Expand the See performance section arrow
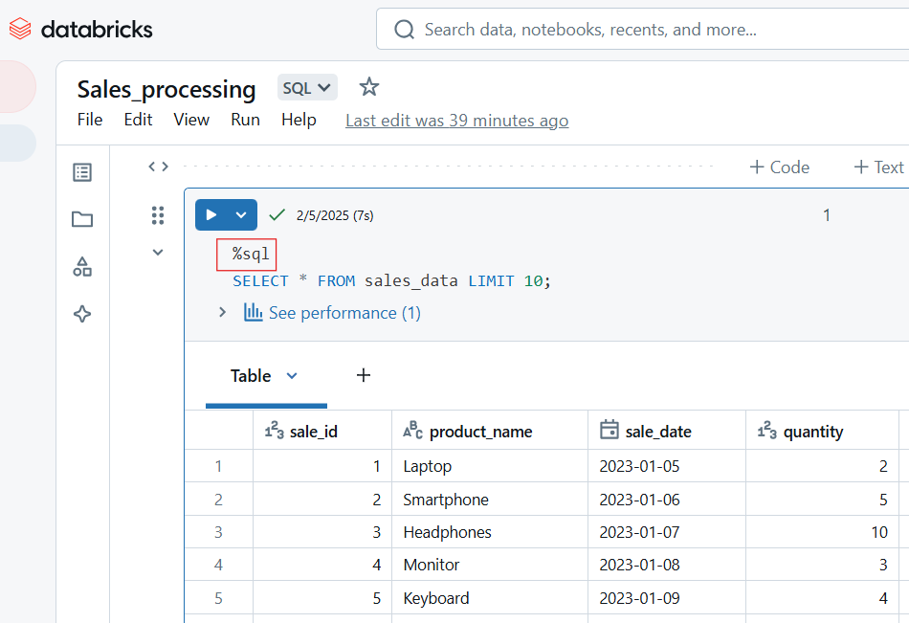Screen dimensions: 909x623 223,312
